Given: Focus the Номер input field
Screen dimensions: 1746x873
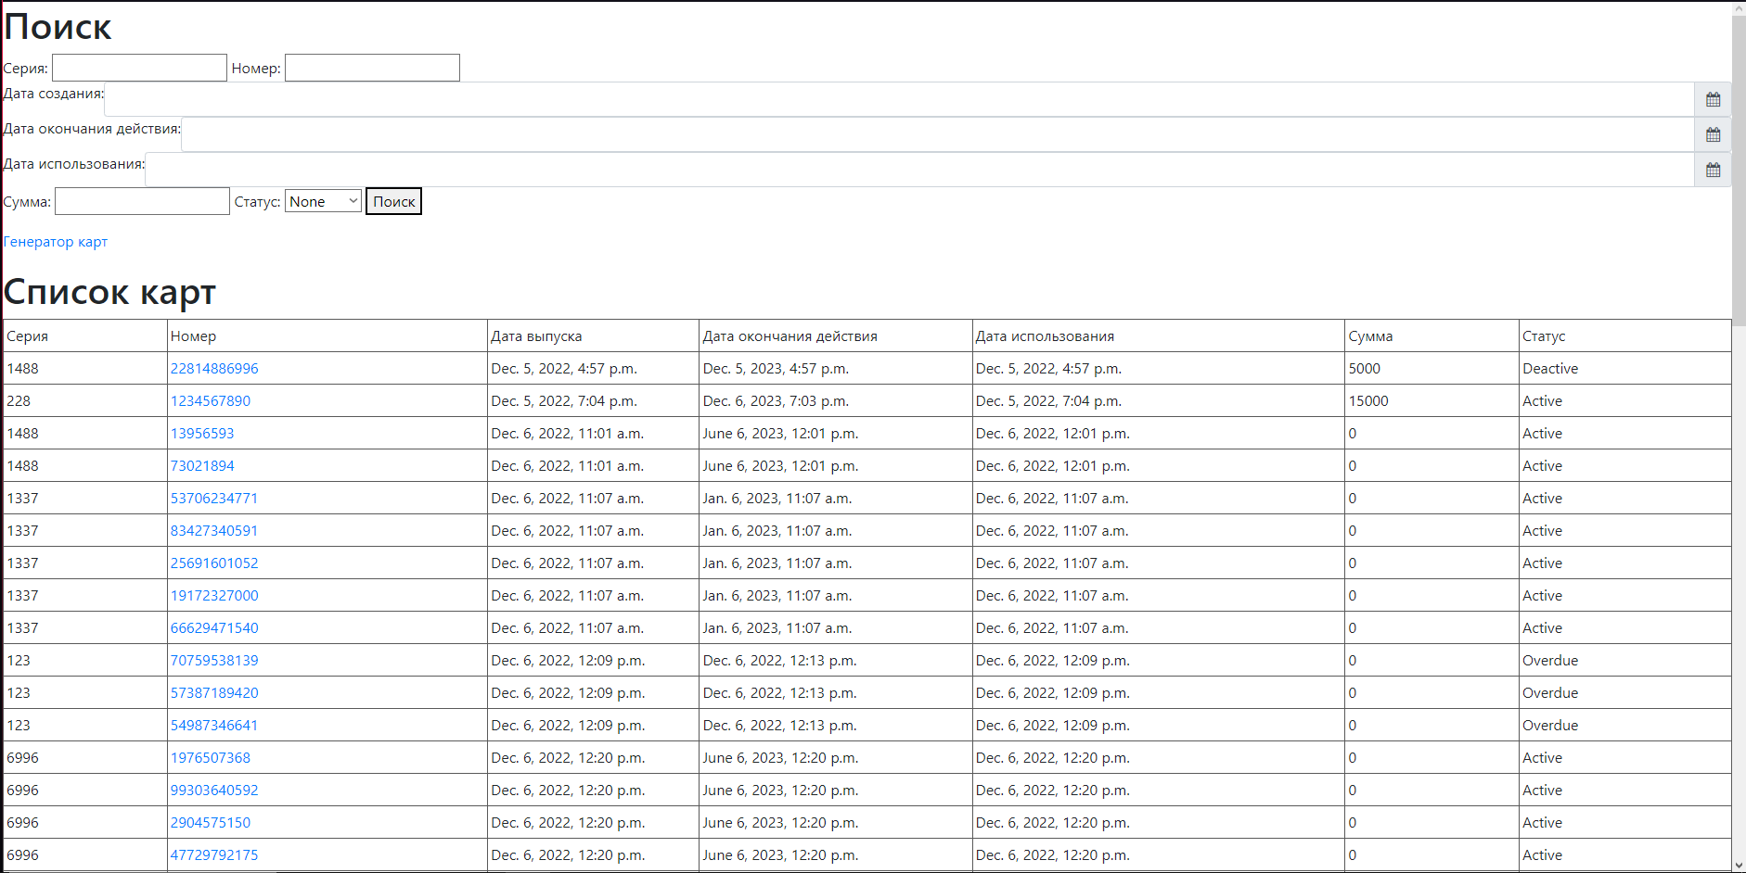Looking at the screenshot, I should coord(372,68).
